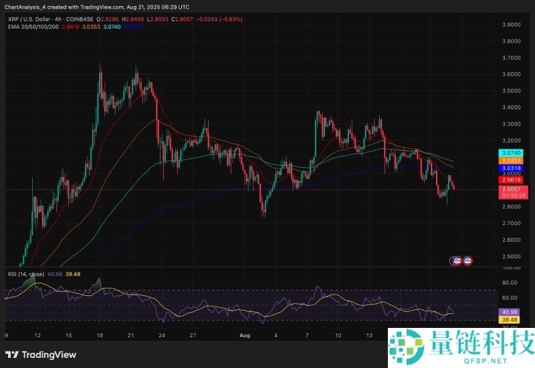Click the cyan 3.0740 EMA price label

coord(512,153)
